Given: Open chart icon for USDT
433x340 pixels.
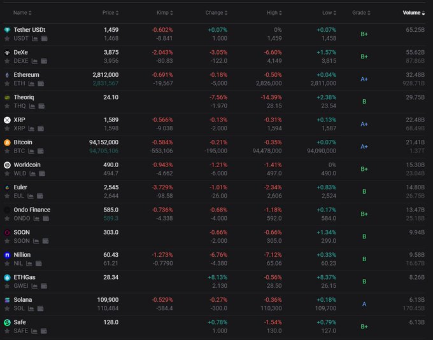Looking at the screenshot, I should tap(35, 39).
